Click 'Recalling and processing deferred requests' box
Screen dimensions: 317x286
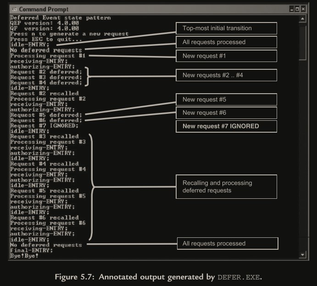tap(226, 186)
